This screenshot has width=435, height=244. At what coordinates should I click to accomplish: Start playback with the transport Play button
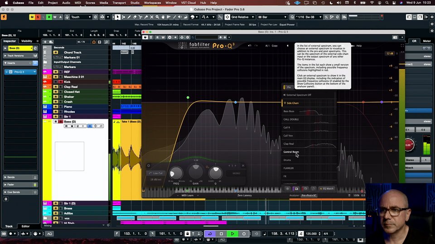232,234
